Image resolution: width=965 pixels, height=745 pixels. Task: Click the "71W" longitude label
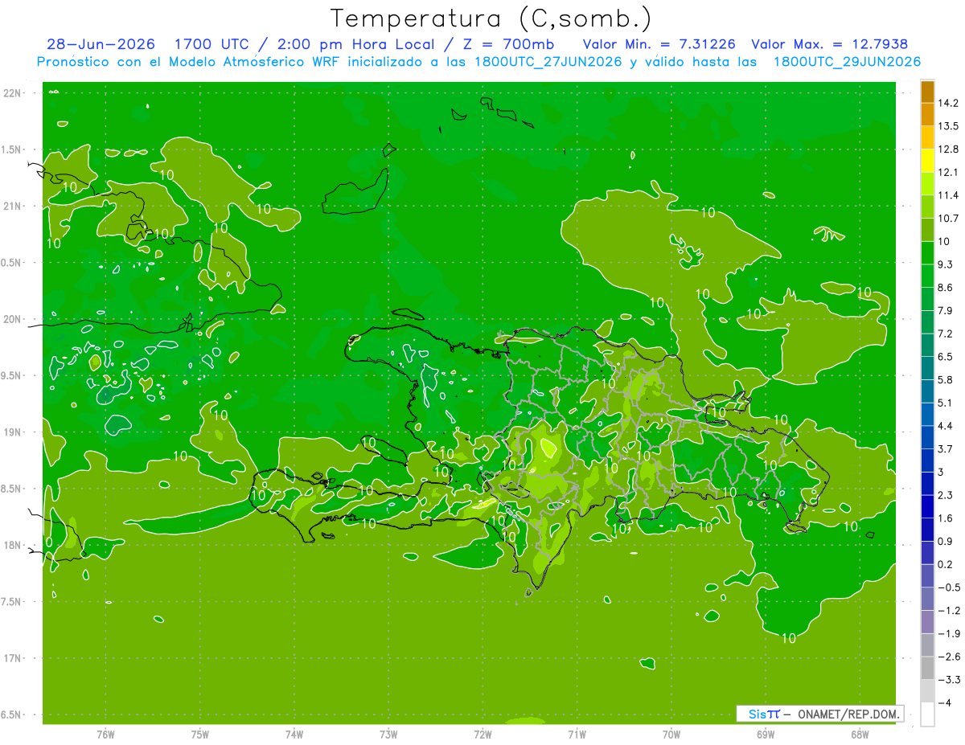pos(577,734)
